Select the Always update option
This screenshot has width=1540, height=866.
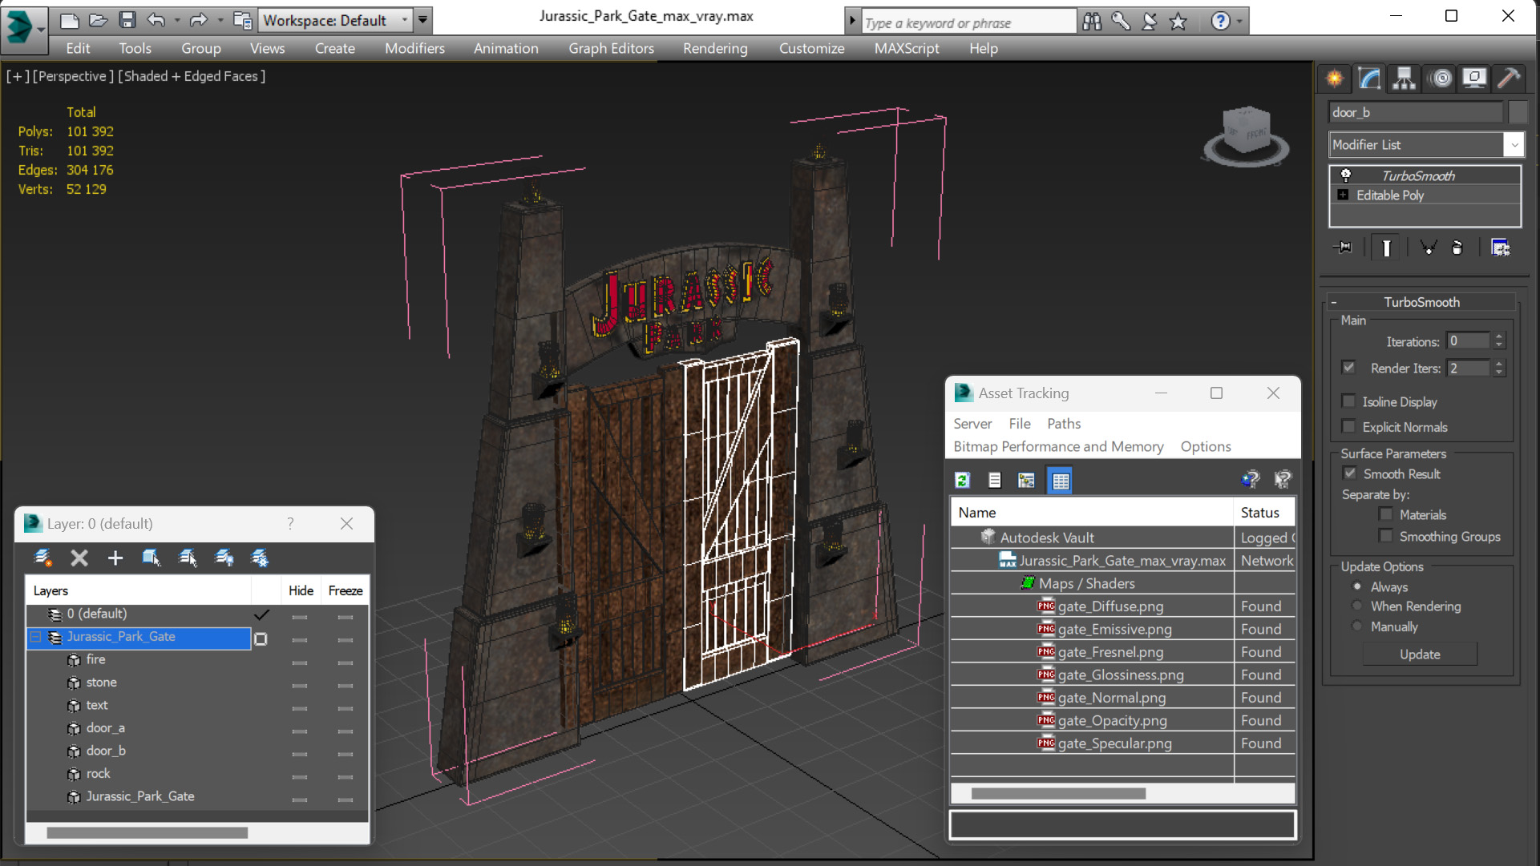(x=1357, y=586)
